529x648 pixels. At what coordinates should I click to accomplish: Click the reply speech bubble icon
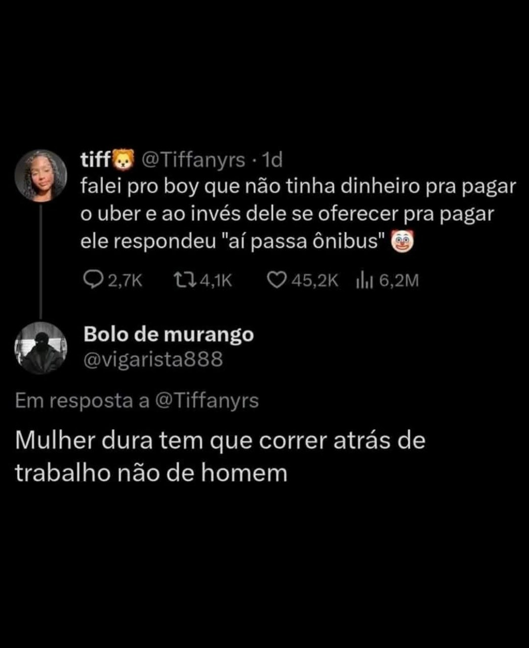pyautogui.click(x=94, y=280)
